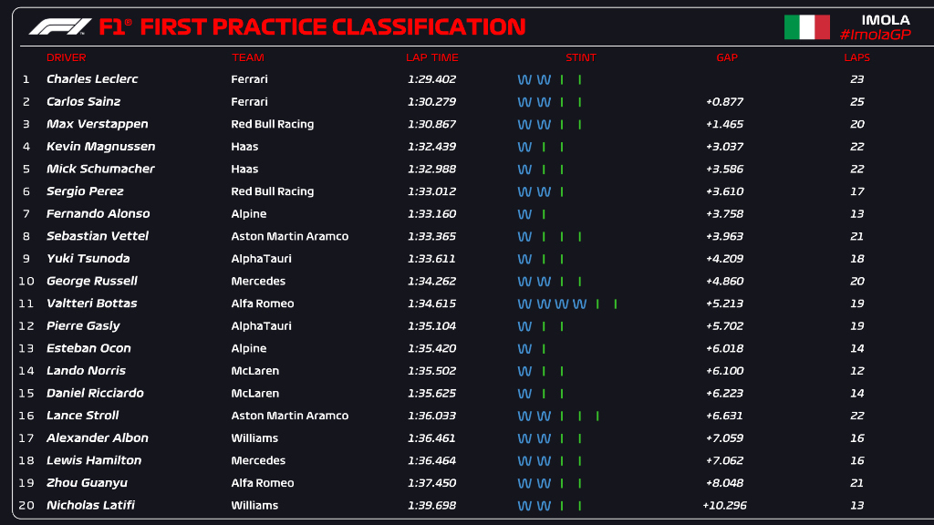Click the green intermediate tyre icon for Alonso

pyautogui.click(x=544, y=214)
